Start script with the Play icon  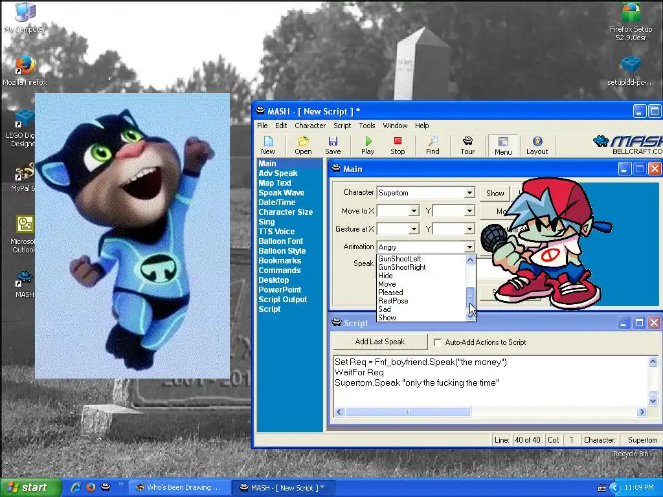click(368, 146)
